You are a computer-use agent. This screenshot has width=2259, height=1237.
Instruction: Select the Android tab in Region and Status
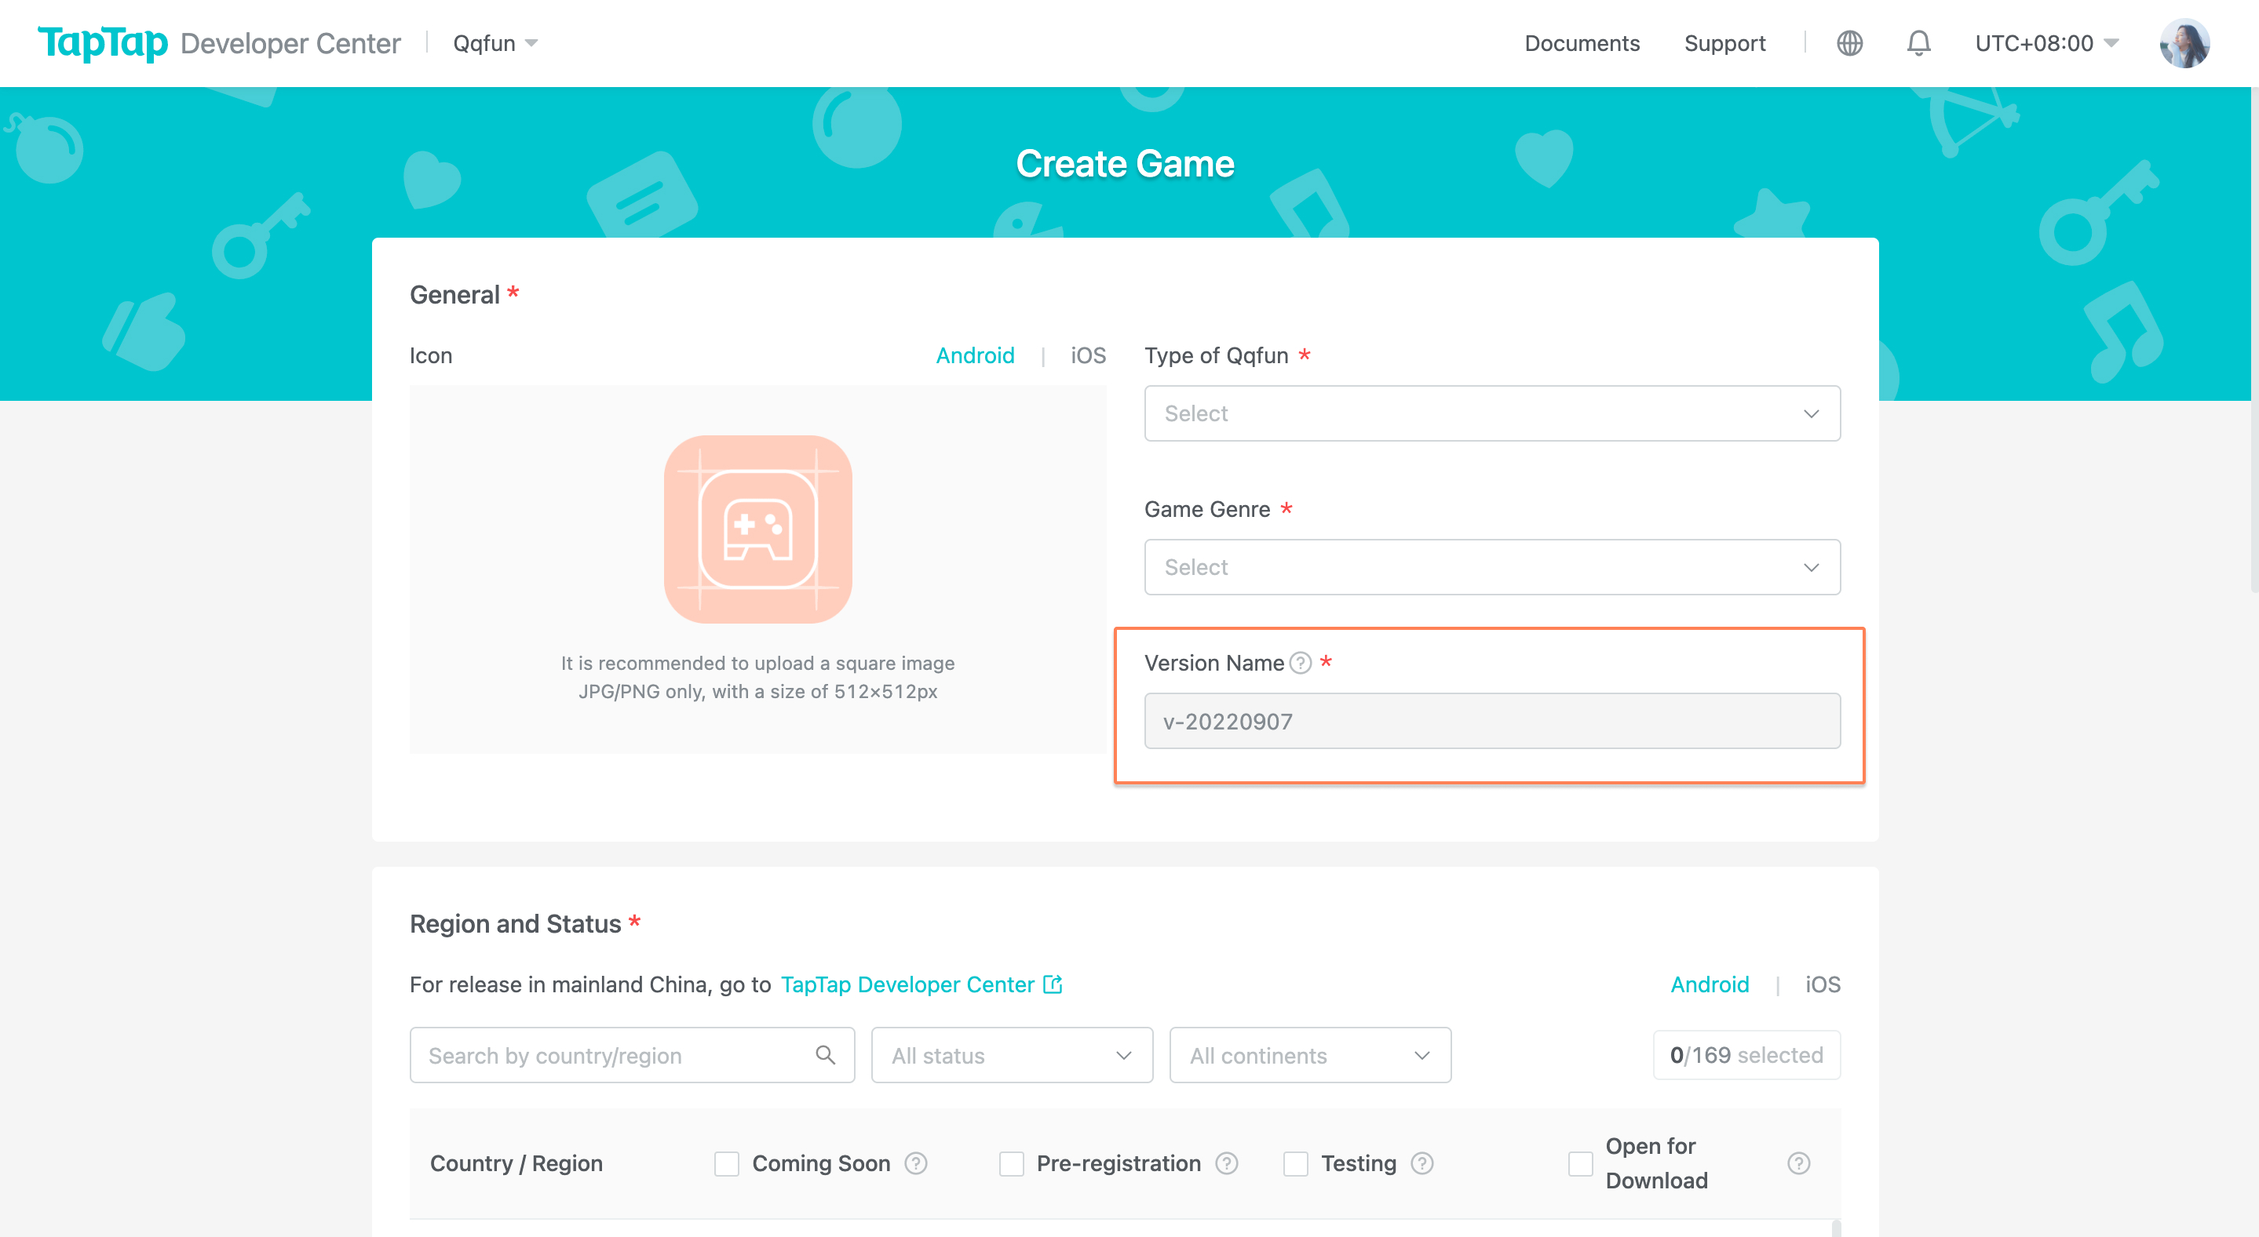click(1709, 984)
